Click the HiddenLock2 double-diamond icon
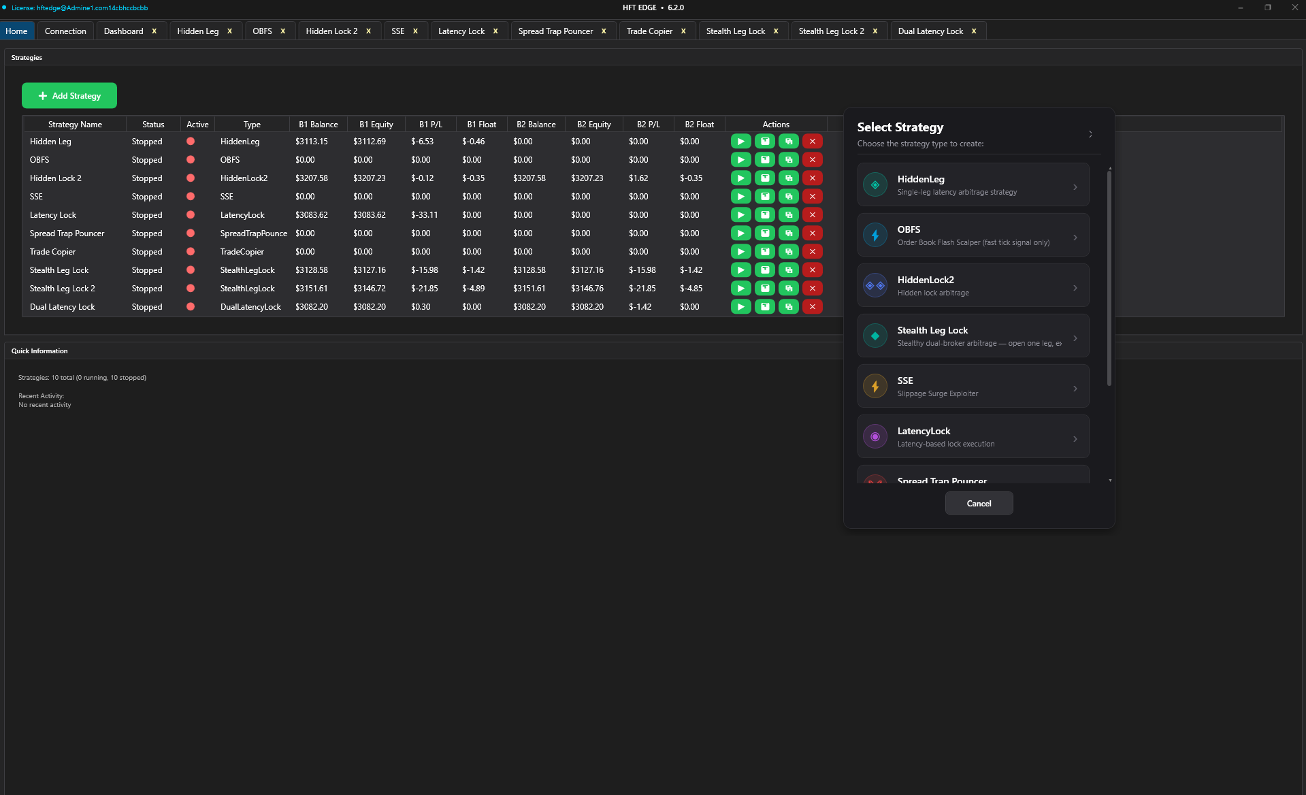This screenshot has width=1306, height=795. tap(875, 286)
